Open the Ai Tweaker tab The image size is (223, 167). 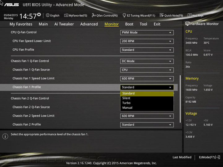[64, 24]
